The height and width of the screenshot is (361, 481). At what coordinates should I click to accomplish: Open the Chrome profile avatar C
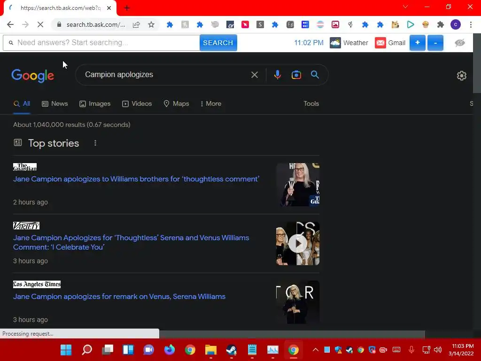[x=456, y=24]
